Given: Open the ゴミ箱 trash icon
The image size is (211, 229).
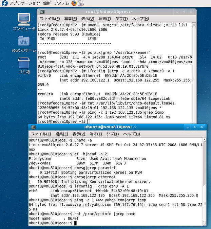Looking at the screenshot, I should [24, 65].
